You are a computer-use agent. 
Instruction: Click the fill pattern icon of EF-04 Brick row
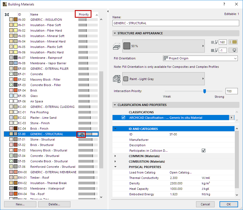[x=11, y=90]
